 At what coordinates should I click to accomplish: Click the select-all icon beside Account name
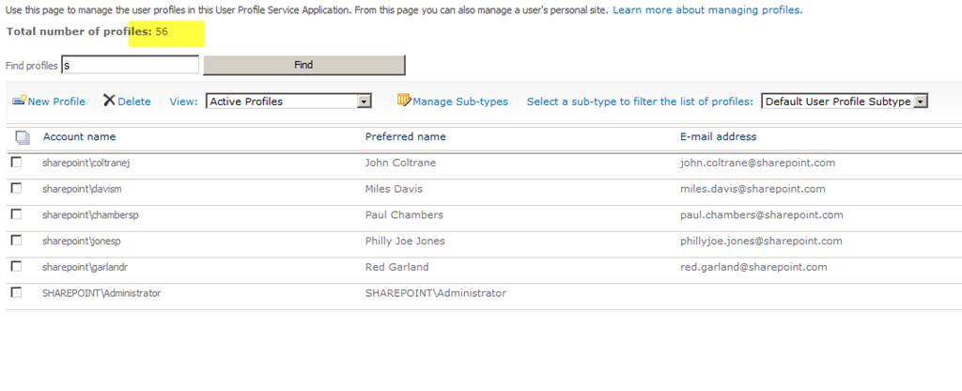click(22, 137)
